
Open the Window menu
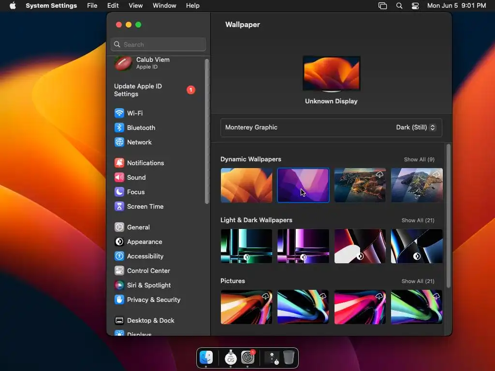click(164, 6)
